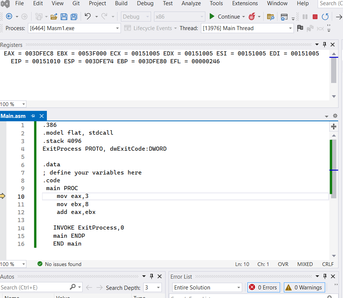Click the Ln: 10 status bar entry

click(242, 264)
